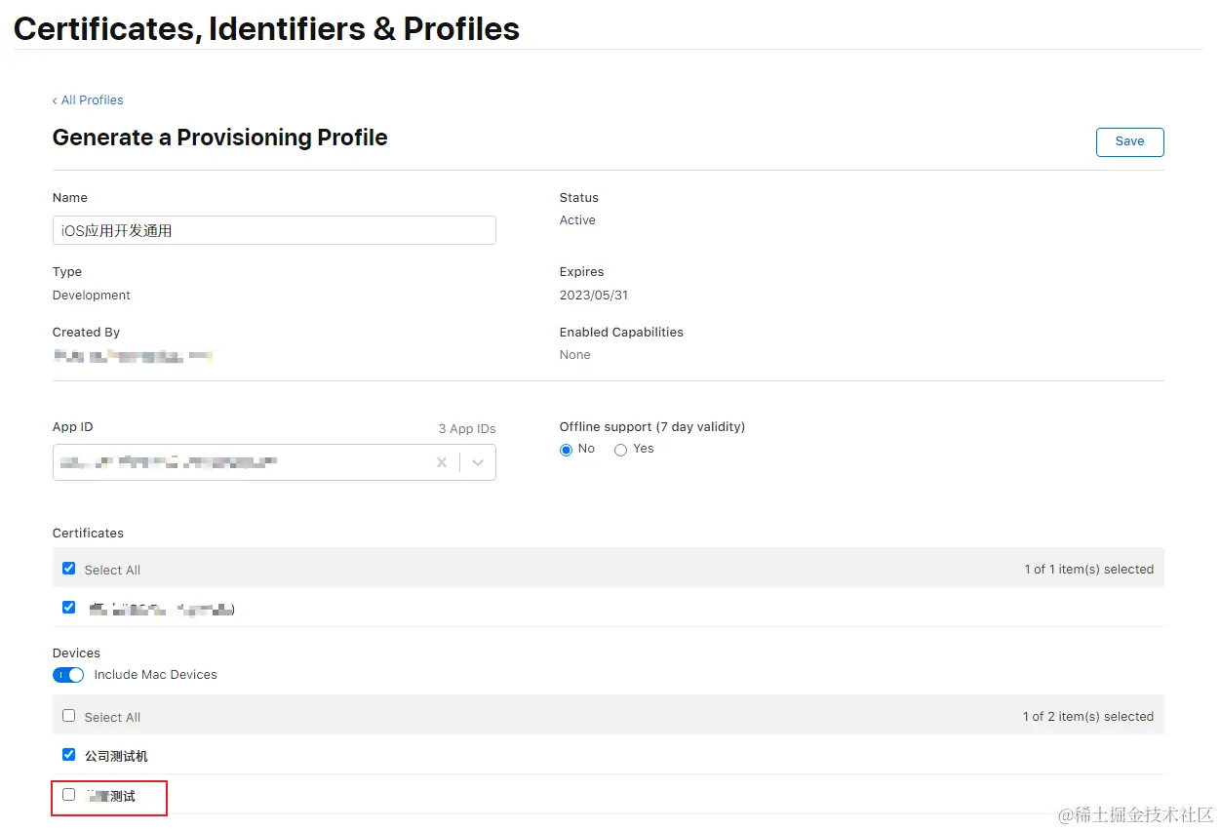Check the red-outlined 测试 device checkbox
This screenshot has height=831, width=1220.
(68, 795)
